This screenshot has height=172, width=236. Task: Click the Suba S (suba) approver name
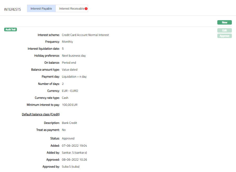point(71,167)
